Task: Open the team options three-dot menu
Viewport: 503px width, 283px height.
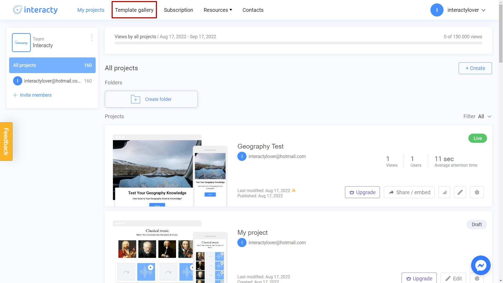Action: click(x=92, y=37)
